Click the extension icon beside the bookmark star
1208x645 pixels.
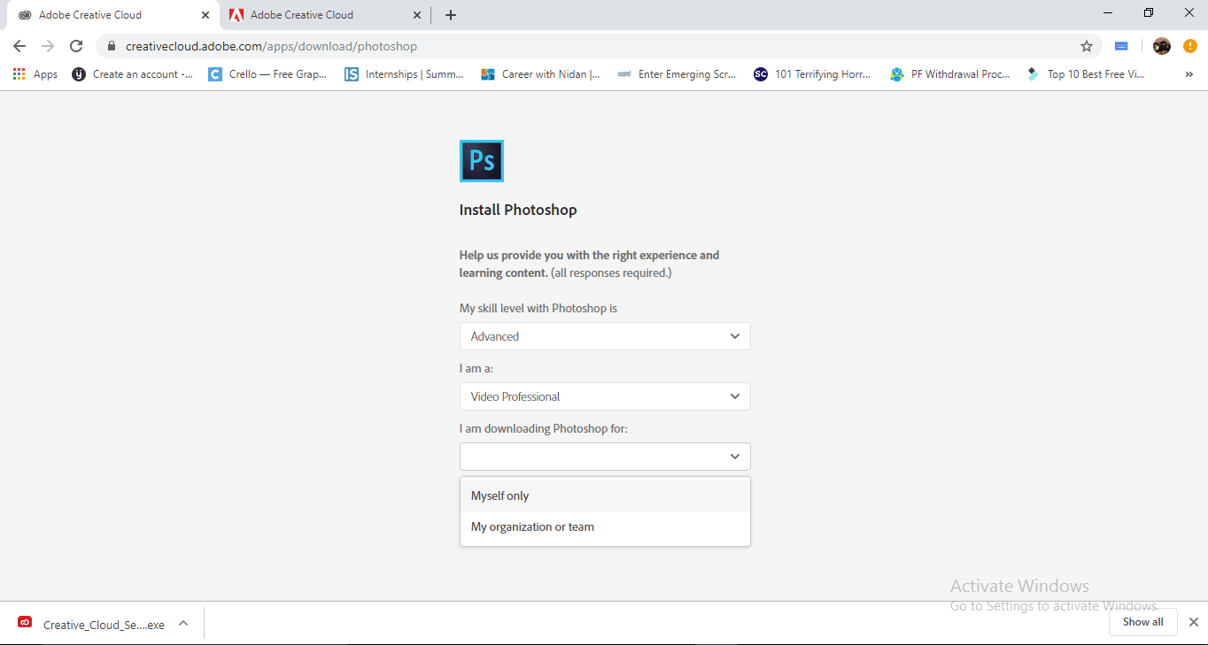click(1120, 45)
